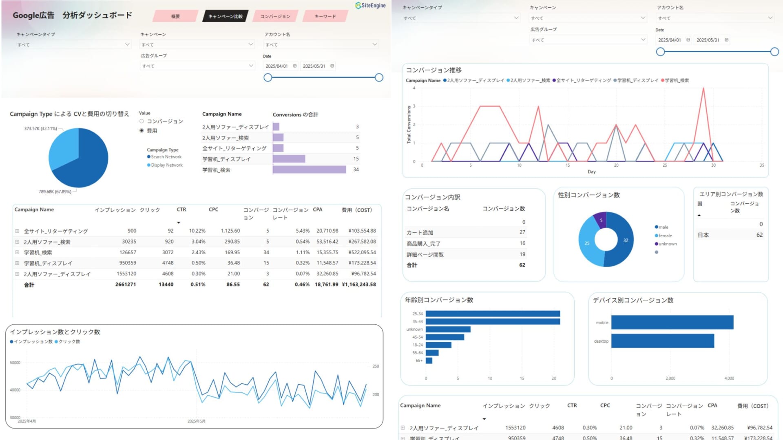Expand 2人用ソファー_ディスプレイ row in bottom-right table
Screen dimensions: 783x440
point(403,428)
